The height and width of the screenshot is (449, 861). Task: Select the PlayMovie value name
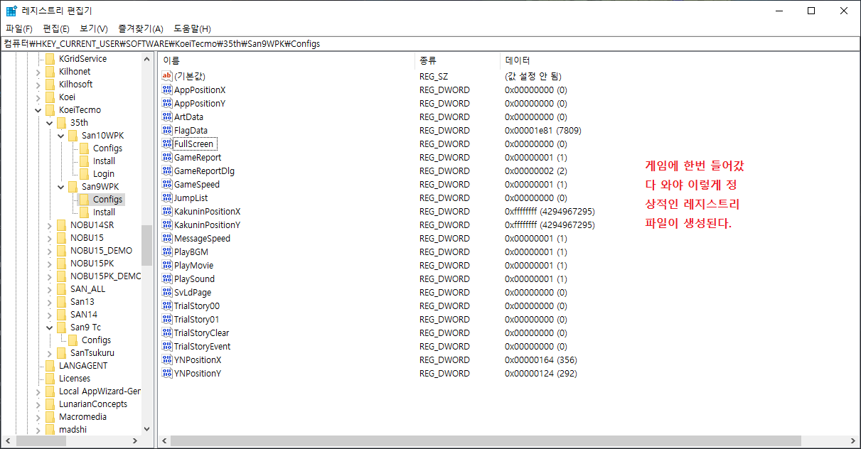point(193,265)
